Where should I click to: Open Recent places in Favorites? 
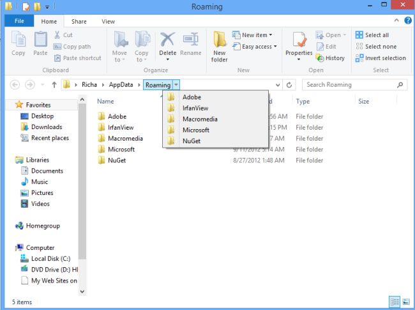pos(45,138)
